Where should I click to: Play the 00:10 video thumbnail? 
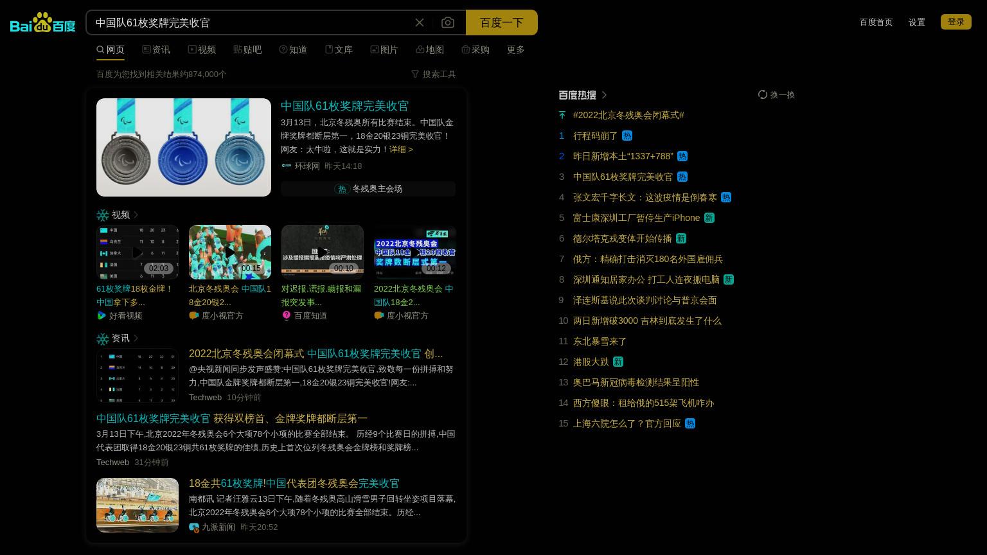323,252
